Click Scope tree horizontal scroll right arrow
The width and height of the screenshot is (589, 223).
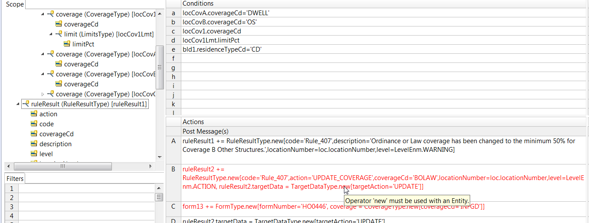(x=151, y=166)
